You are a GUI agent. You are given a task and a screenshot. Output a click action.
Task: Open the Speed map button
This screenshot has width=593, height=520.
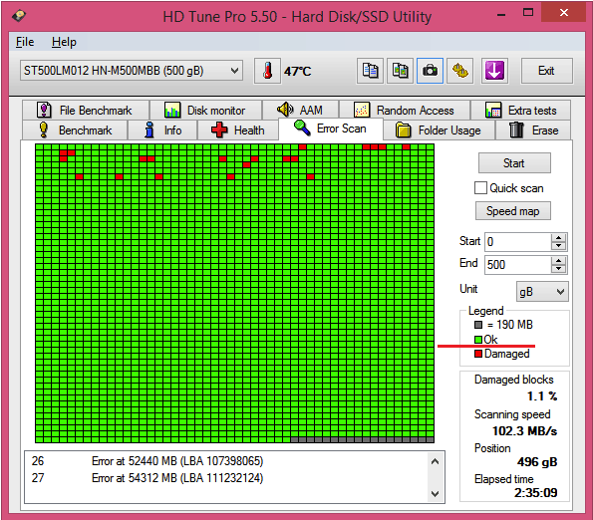coord(513,211)
